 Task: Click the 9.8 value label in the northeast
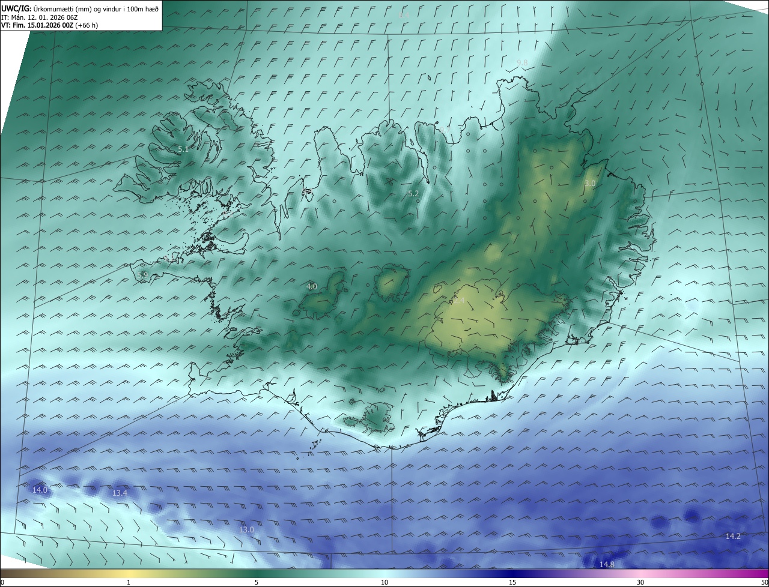pyautogui.click(x=522, y=62)
